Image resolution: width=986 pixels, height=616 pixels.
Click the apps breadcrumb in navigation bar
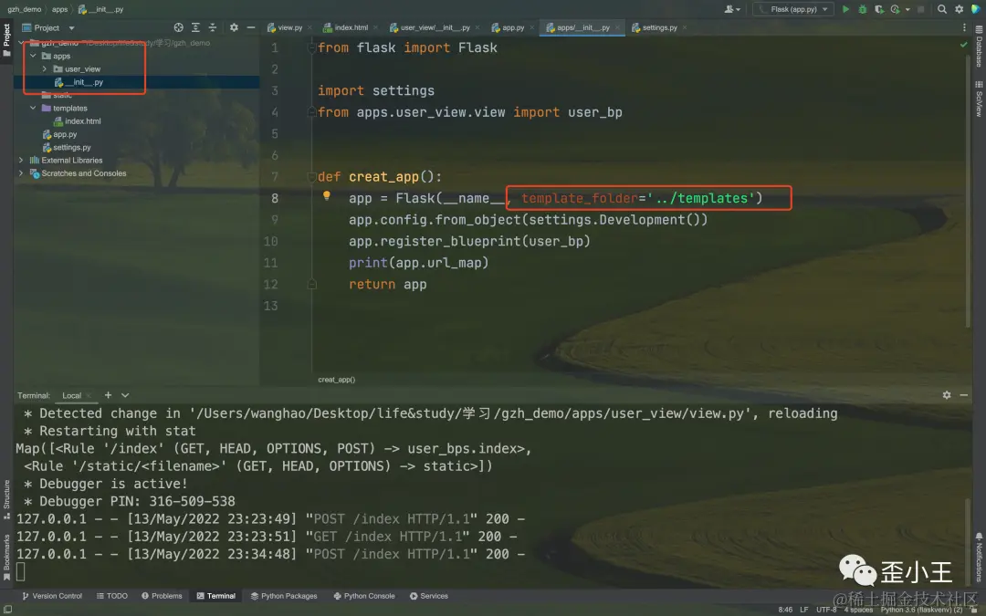[59, 9]
